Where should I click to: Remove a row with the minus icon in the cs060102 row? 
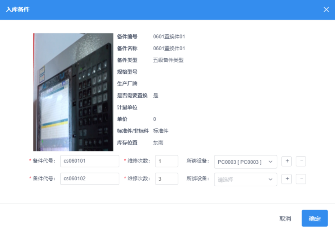(301, 179)
